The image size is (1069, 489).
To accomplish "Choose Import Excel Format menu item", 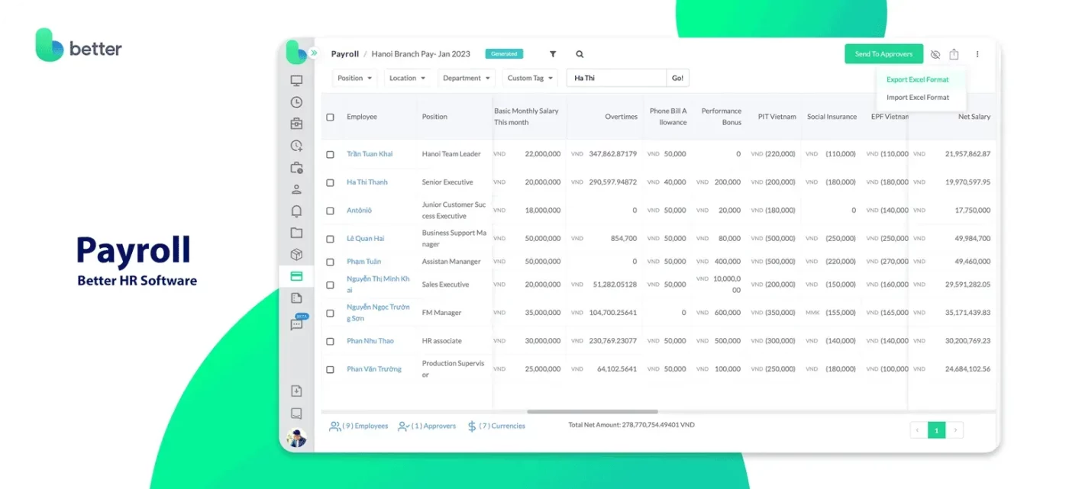I will (x=917, y=98).
